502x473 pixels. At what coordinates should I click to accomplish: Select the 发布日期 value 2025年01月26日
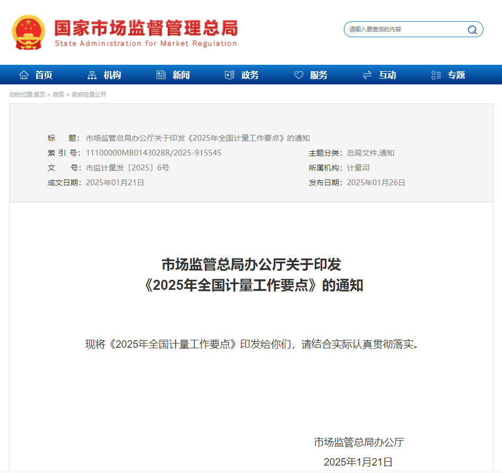coord(376,183)
